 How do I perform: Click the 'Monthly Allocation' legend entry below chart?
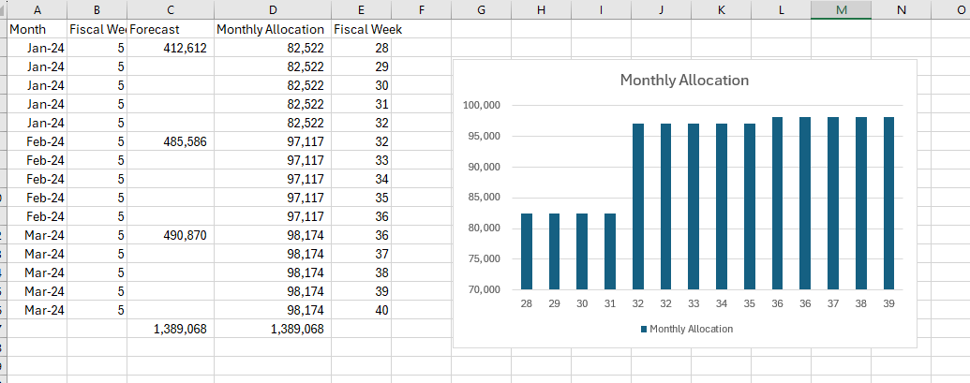point(687,329)
